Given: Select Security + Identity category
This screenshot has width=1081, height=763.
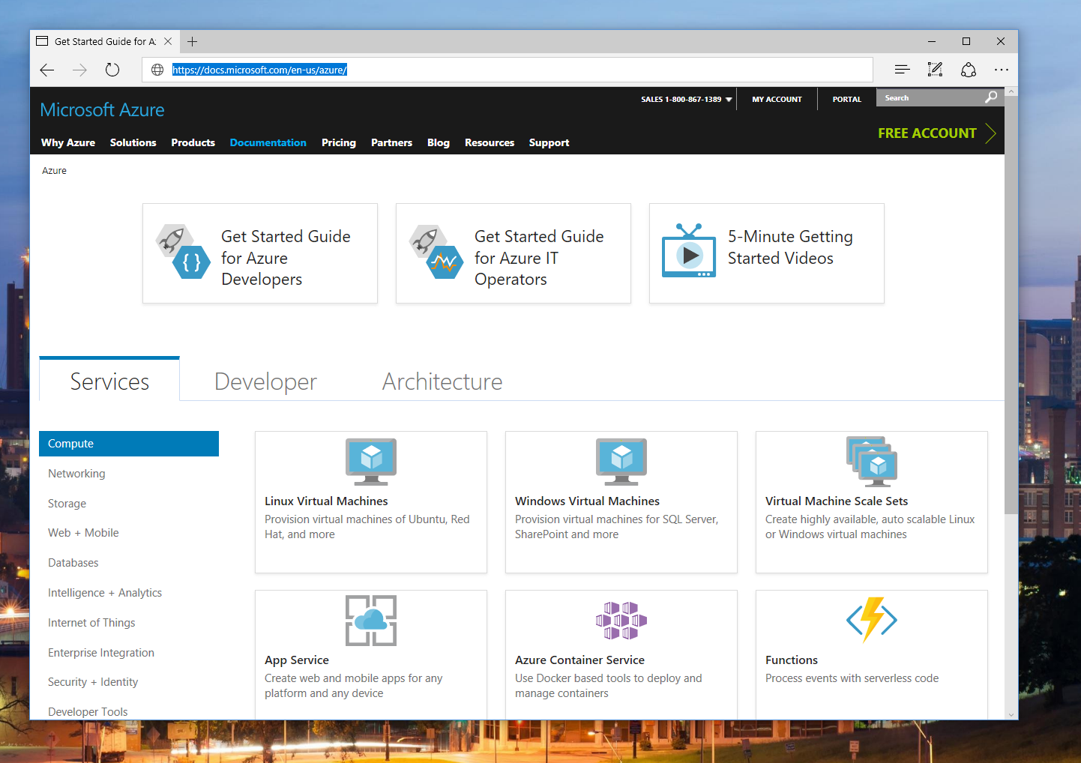Looking at the screenshot, I should tap(93, 682).
